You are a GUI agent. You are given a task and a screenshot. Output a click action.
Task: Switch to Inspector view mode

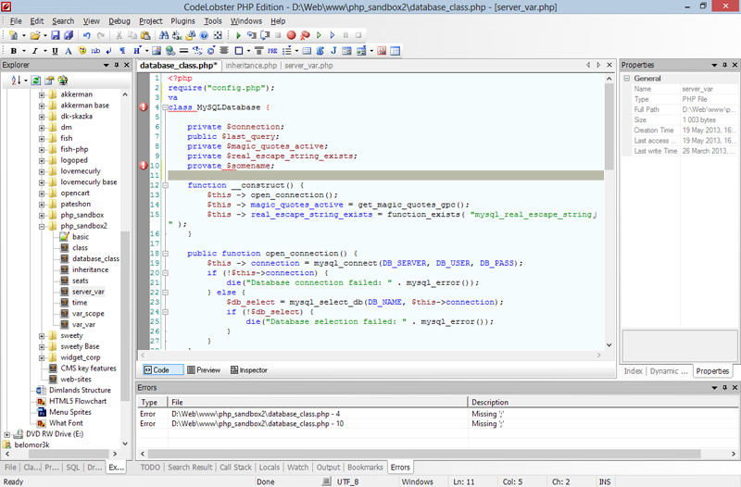pos(247,369)
